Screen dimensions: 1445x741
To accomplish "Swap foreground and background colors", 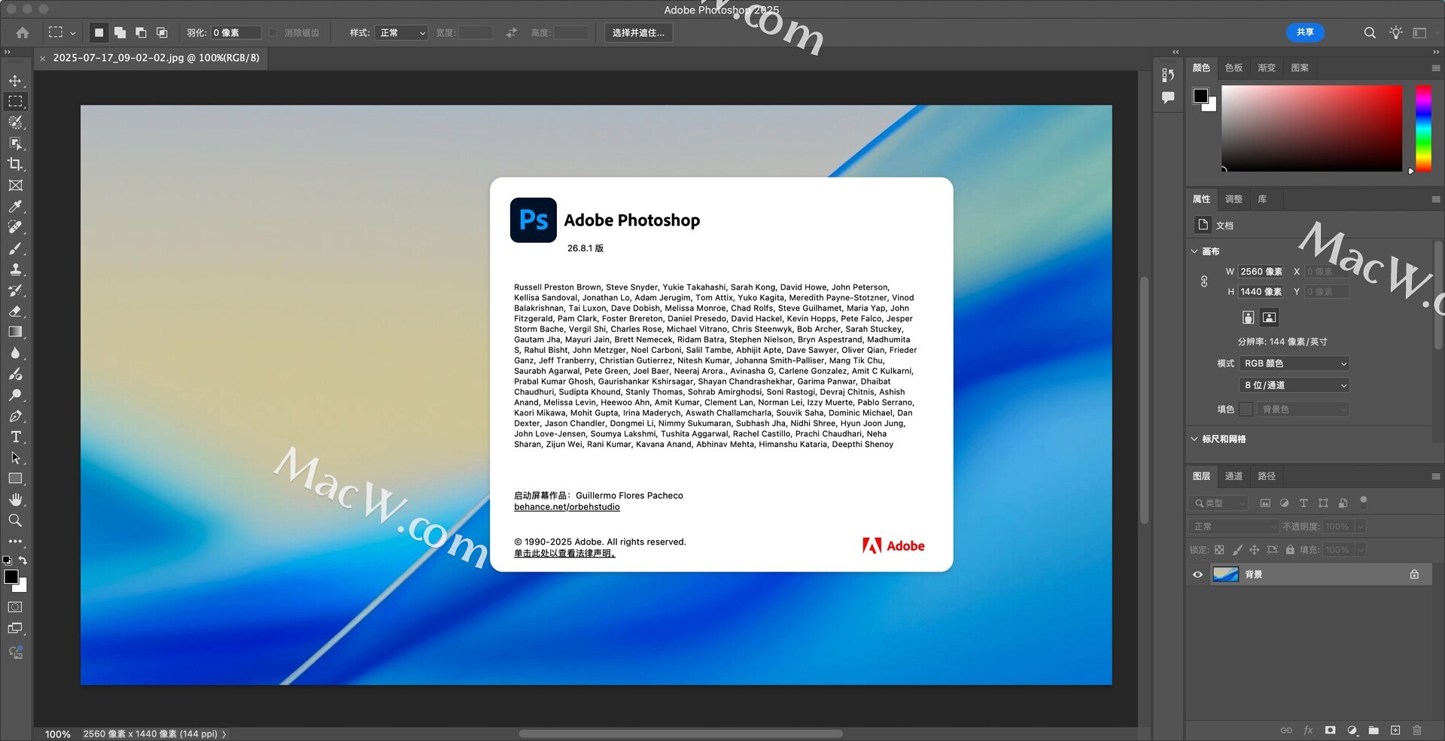I will point(23,560).
